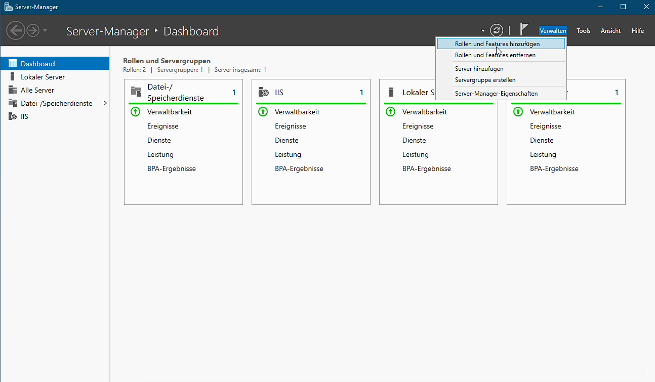Click the Server-Manager app icon in title bar
Viewport: 655px width, 382px height.
pyautogui.click(x=9, y=7)
